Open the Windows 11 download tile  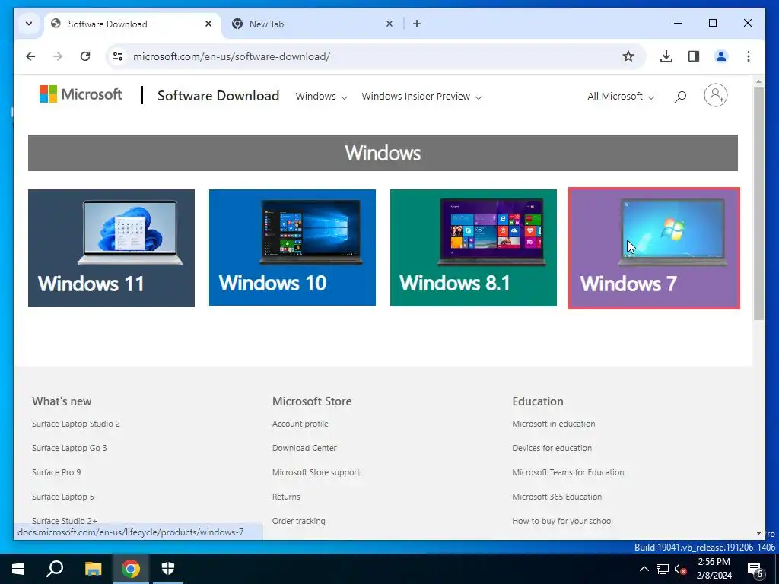pos(111,248)
